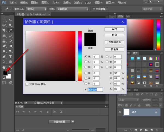Select the Move tool
This screenshot has height=132, width=164.
coord(11,20)
